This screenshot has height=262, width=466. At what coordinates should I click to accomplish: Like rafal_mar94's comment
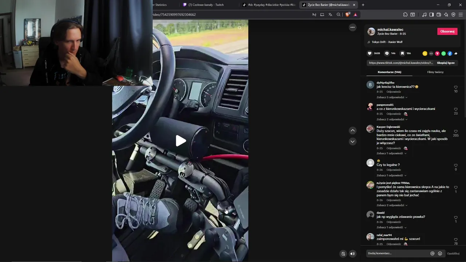[x=455, y=239]
